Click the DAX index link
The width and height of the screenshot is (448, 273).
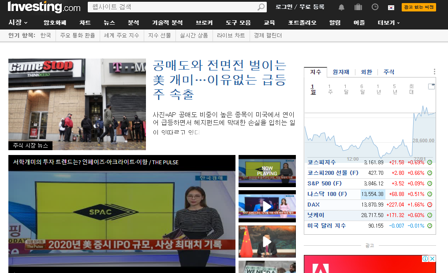pos(314,205)
